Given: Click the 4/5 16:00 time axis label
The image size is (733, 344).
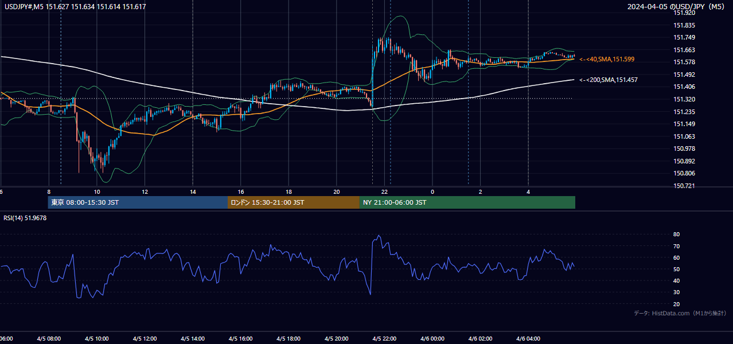Looking at the screenshot, I should tap(241, 339).
